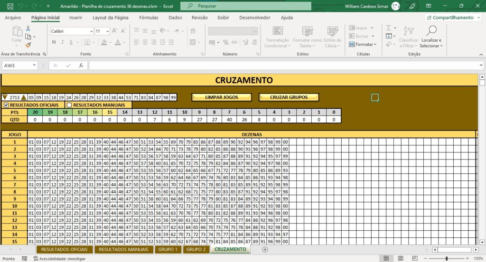Click the Fill down icon in Edição
The height and width of the screenshot is (262, 486).
click(x=389, y=36)
